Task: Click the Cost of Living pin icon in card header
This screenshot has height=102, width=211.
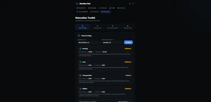Action: pos(79,36)
